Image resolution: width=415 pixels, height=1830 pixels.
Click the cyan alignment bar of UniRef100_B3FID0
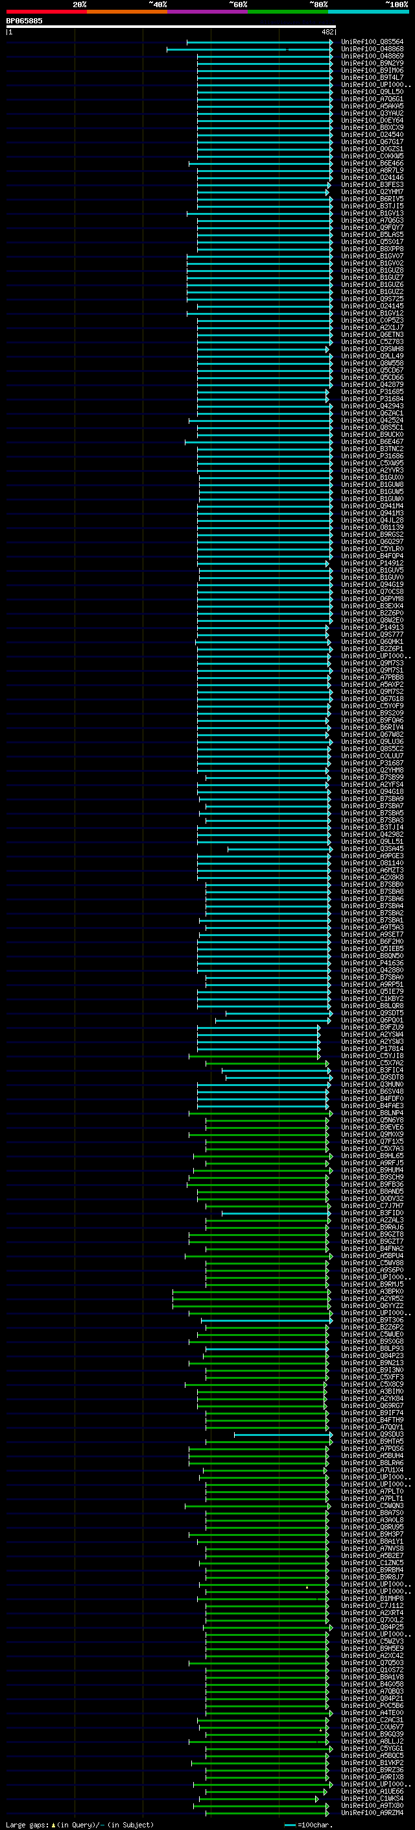click(x=276, y=1213)
